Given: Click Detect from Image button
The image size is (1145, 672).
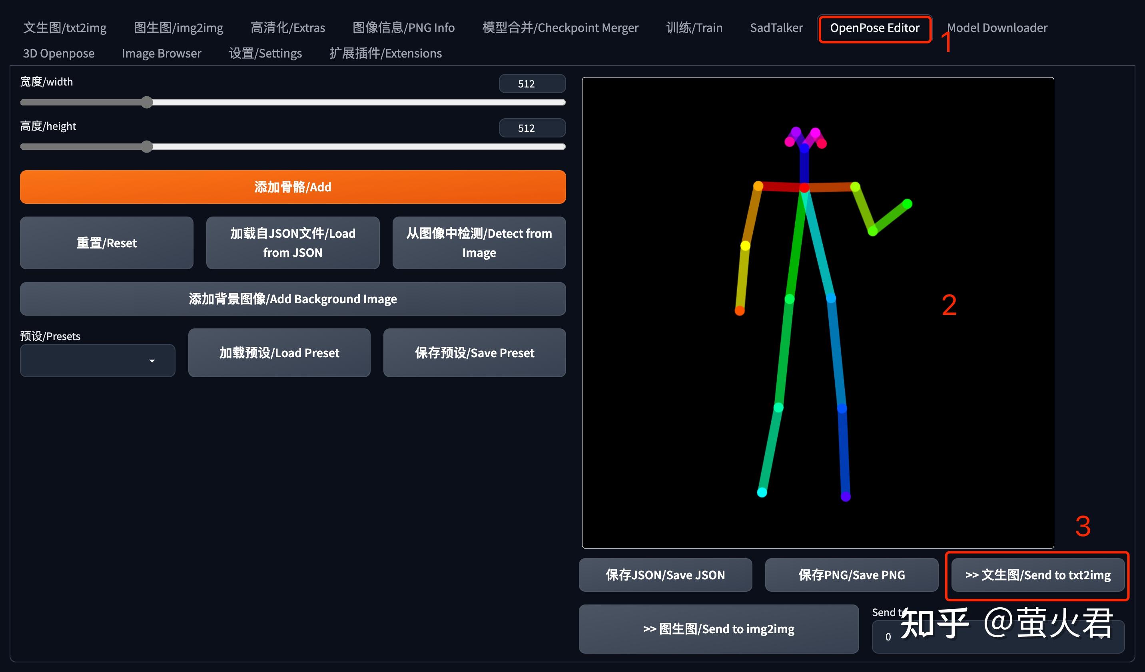Looking at the screenshot, I should (x=479, y=243).
